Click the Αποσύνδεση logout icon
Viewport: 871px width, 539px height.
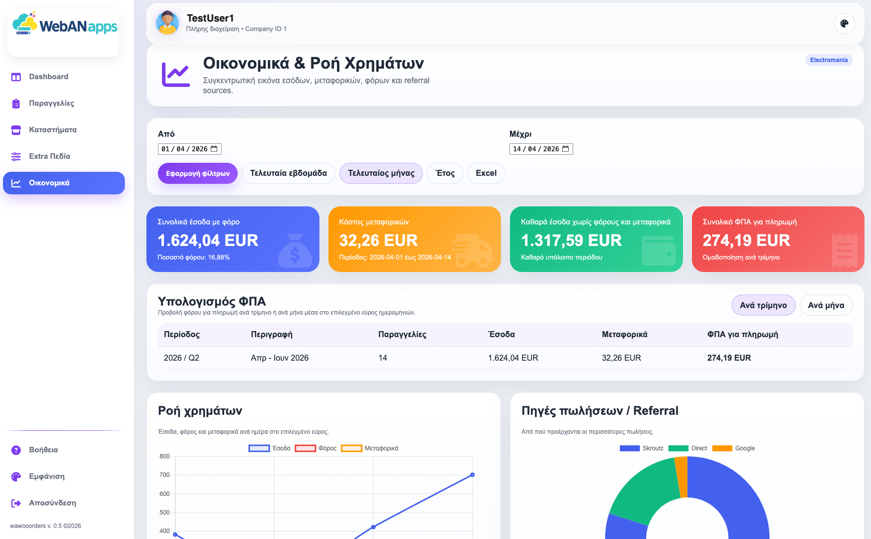pyautogui.click(x=16, y=503)
